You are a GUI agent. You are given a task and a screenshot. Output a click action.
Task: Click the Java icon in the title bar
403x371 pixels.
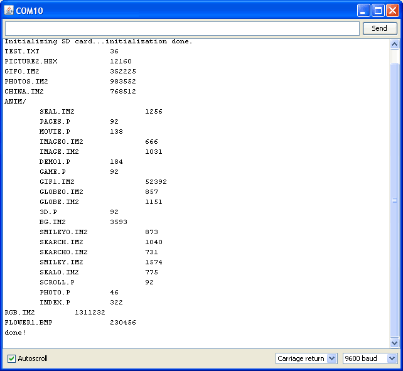click(x=9, y=11)
